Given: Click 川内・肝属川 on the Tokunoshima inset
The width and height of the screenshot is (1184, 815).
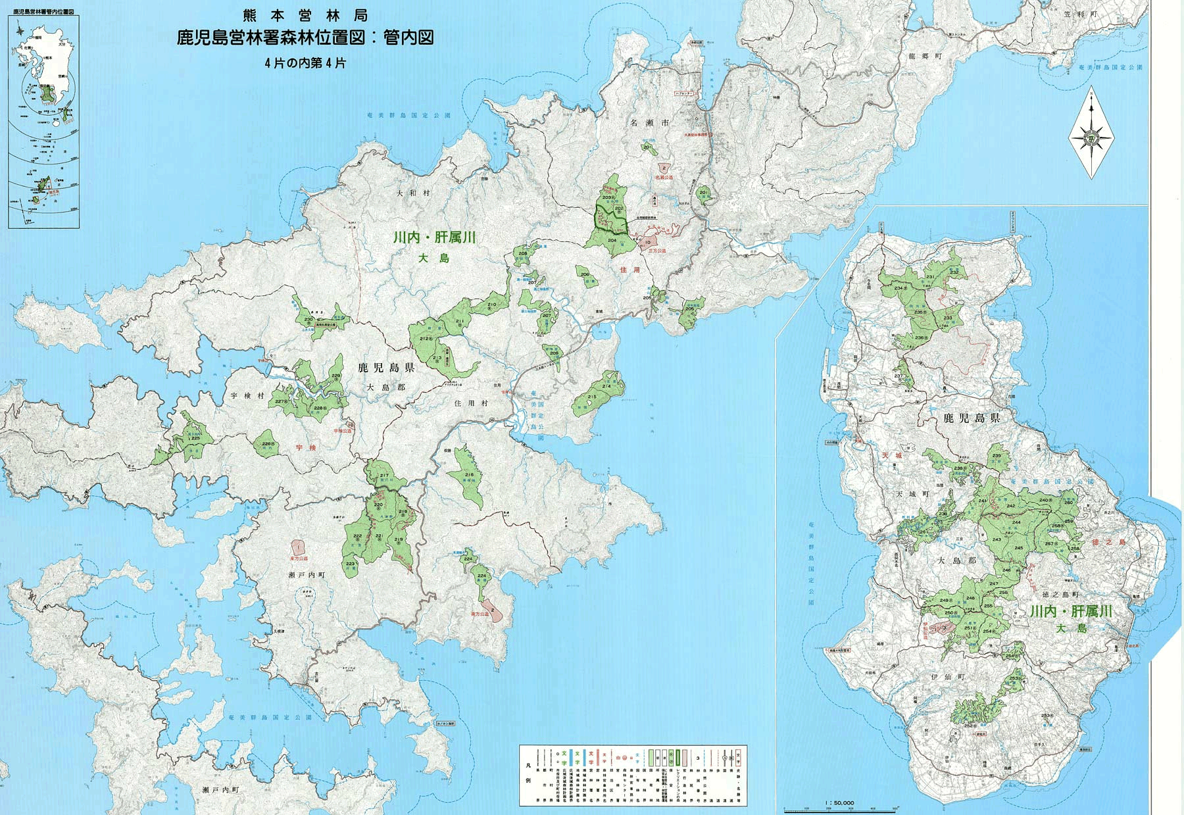Looking at the screenshot, I should 1071,612.
